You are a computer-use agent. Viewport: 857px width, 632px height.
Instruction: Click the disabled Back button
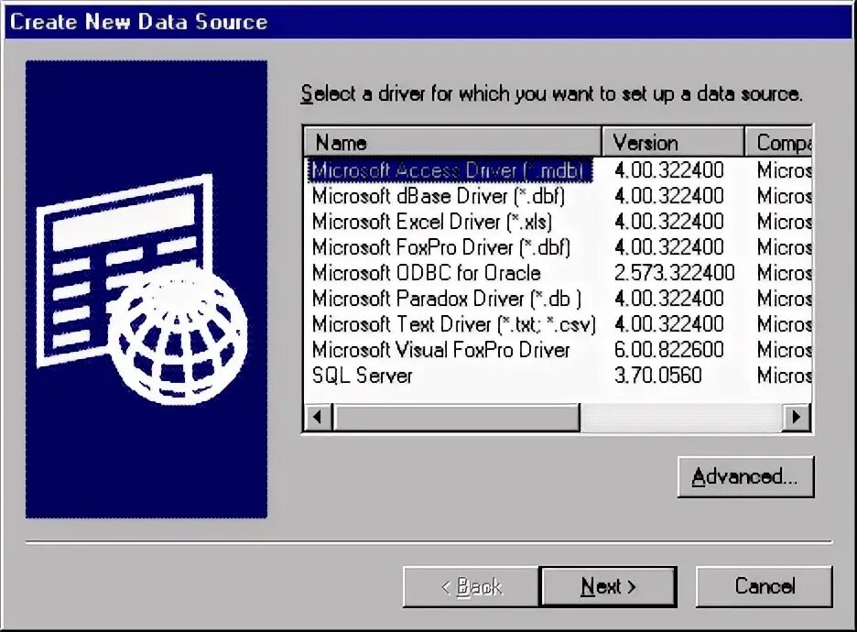click(x=472, y=586)
